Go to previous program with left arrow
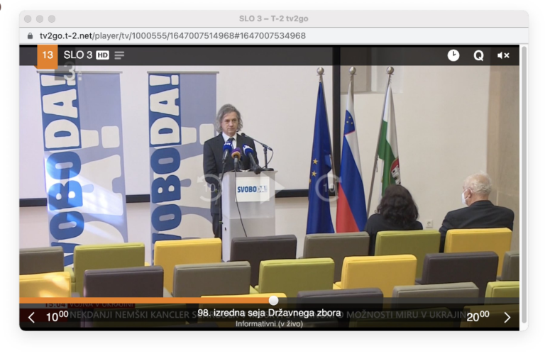Viewport: 545px width, 356px height. pyautogui.click(x=31, y=317)
